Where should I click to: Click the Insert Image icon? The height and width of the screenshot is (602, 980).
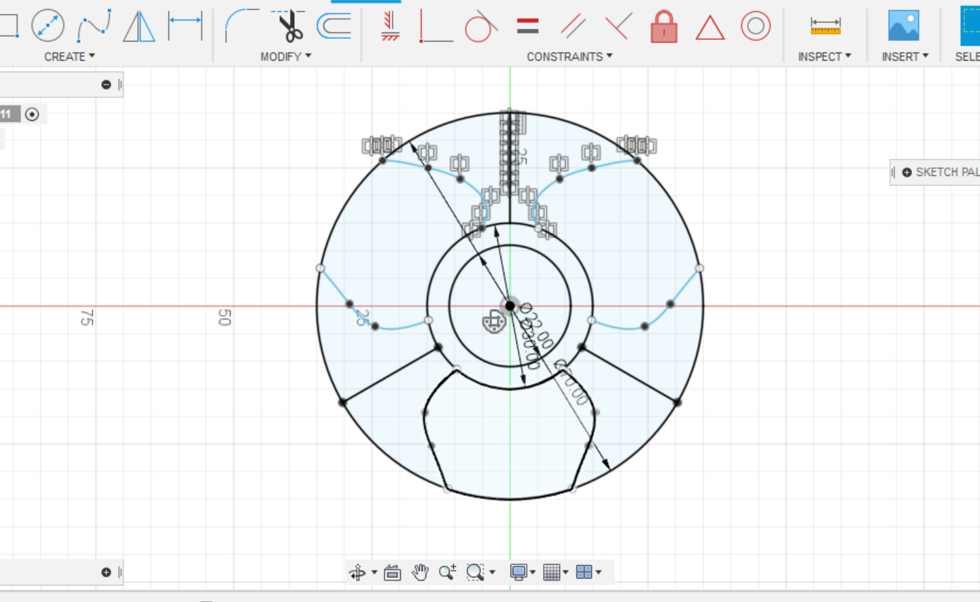click(x=904, y=26)
